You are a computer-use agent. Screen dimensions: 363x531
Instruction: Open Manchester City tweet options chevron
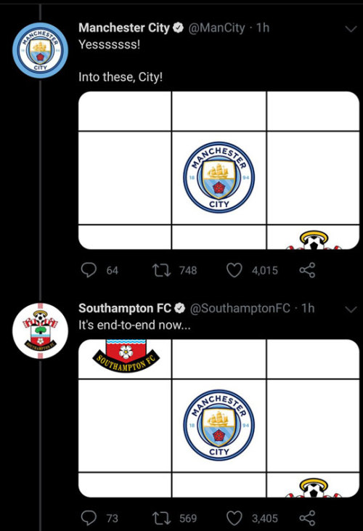click(x=351, y=29)
